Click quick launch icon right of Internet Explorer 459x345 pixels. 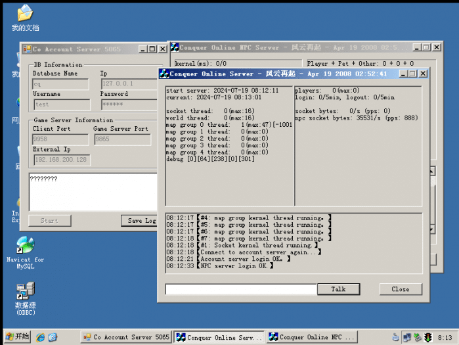tap(53, 337)
